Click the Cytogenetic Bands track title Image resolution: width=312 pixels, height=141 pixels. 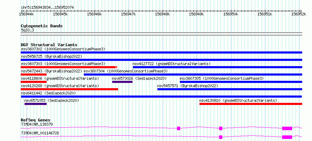pyautogui.click(x=42, y=26)
